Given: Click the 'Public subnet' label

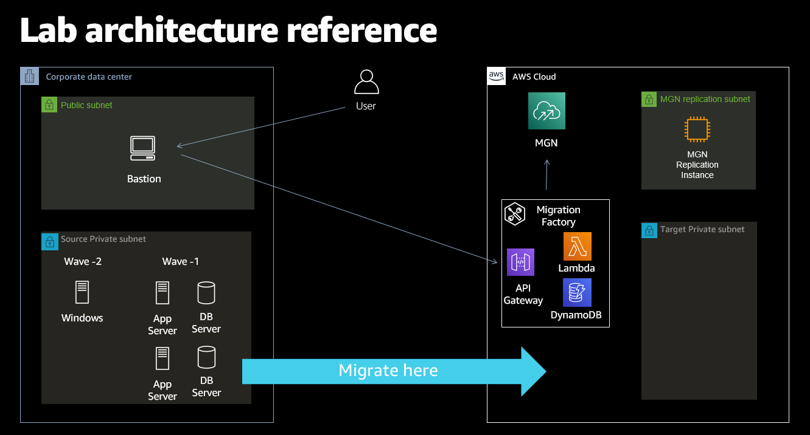Looking at the screenshot, I should 86,105.
